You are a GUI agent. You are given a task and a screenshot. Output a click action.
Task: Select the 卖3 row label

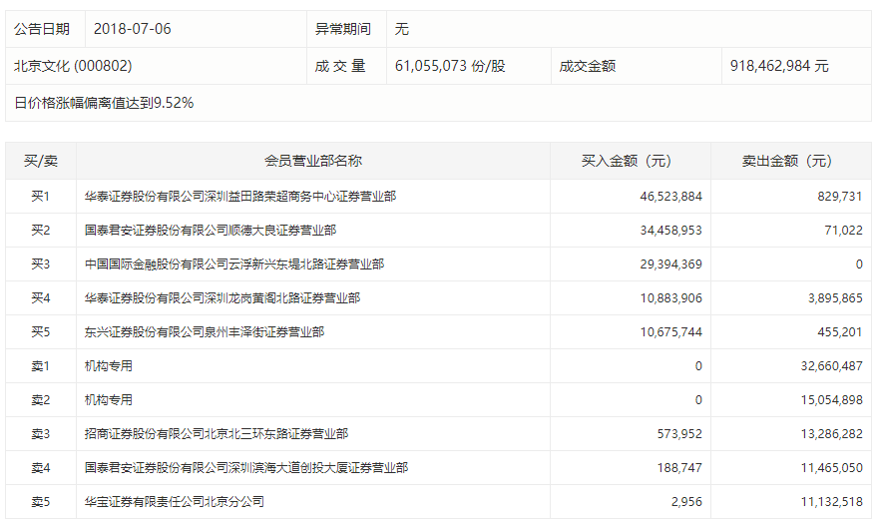tap(40, 434)
